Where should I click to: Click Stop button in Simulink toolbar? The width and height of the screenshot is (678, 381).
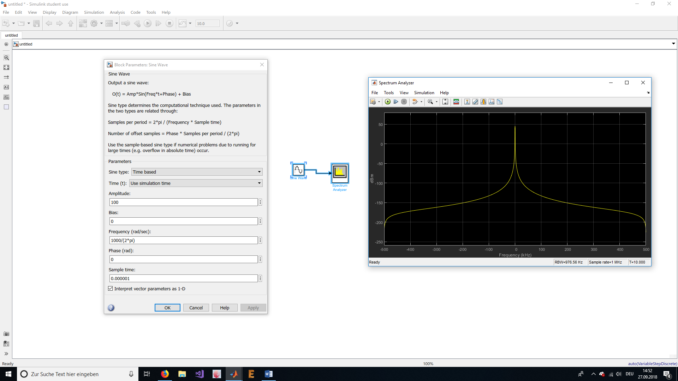[169, 24]
